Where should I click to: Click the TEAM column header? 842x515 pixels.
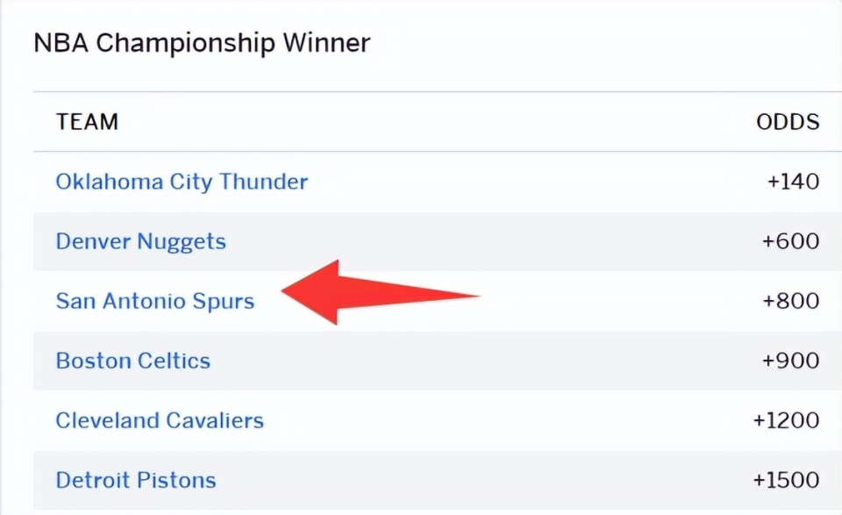[87, 122]
